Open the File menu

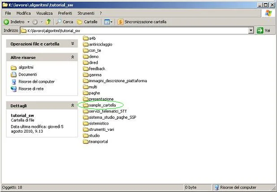tap(8, 13)
